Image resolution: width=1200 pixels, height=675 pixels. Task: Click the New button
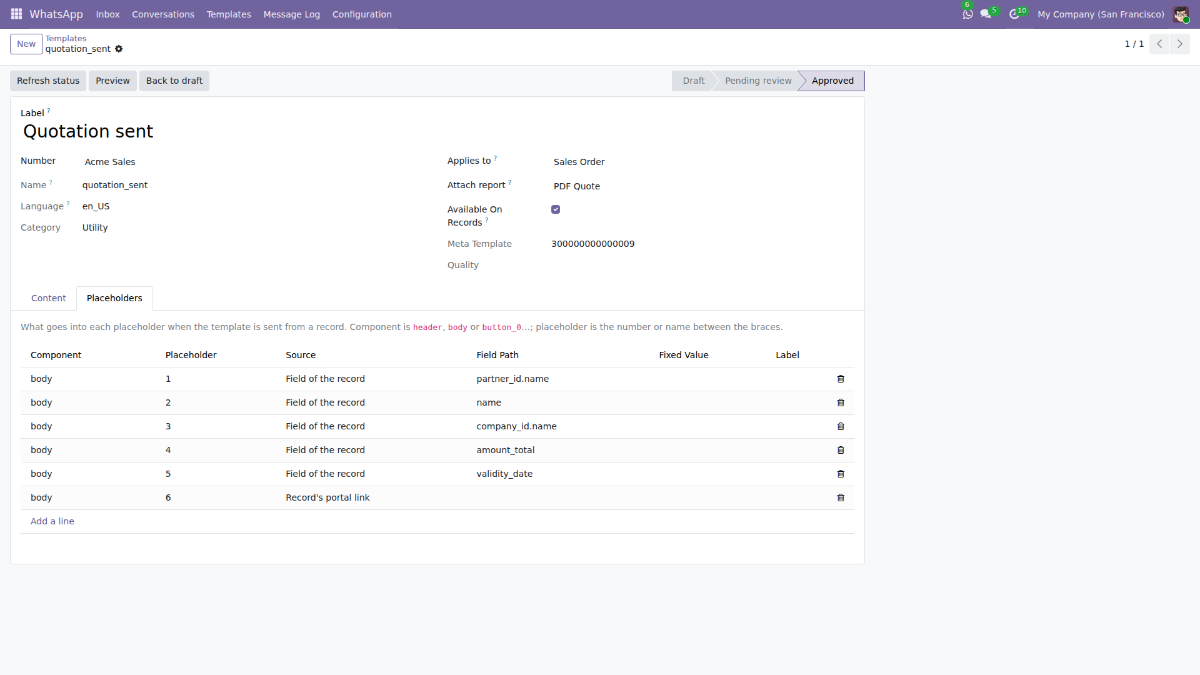26,44
